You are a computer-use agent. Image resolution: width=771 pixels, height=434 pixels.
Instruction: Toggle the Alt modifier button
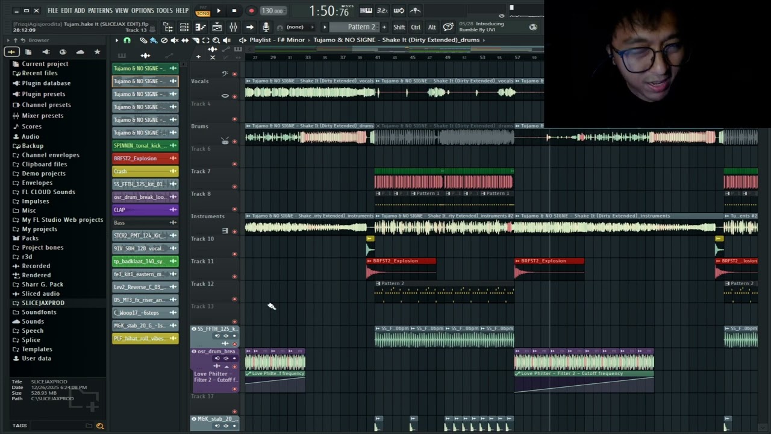pyautogui.click(x=432, y=27)
